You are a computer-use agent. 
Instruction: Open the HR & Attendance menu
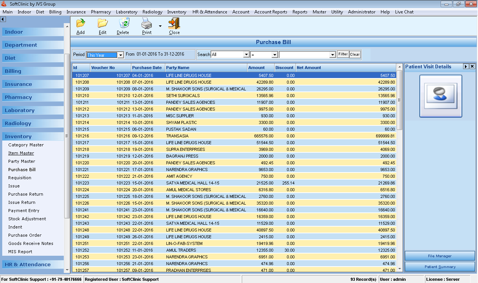point(210,12)
